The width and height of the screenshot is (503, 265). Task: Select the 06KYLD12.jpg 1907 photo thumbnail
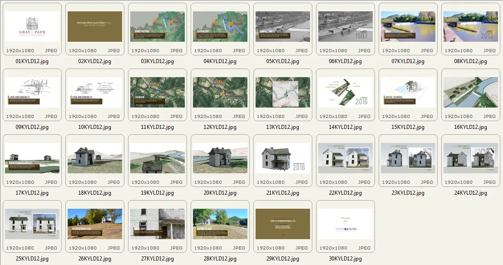point(345,27)
